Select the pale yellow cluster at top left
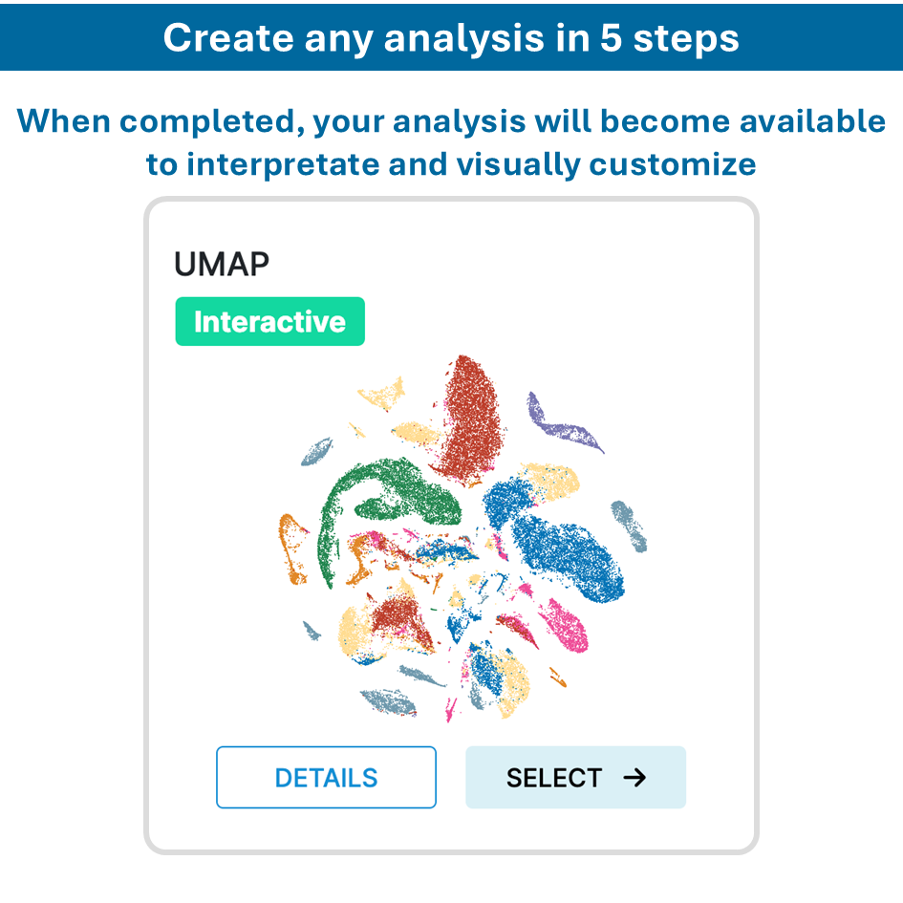 (x=384, y=394)
